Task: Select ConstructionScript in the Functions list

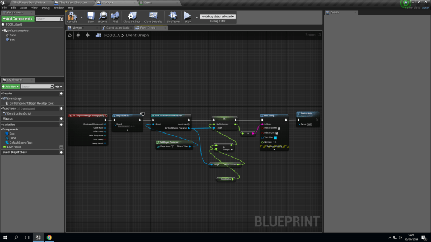Action: 19,113
